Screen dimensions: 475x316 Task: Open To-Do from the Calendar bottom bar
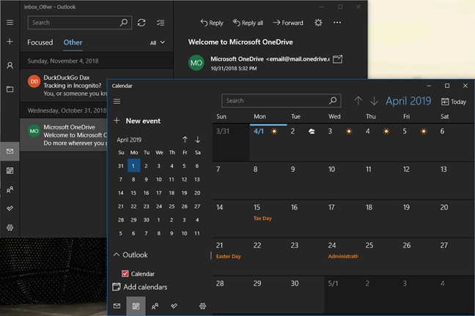tap(174, 306)
